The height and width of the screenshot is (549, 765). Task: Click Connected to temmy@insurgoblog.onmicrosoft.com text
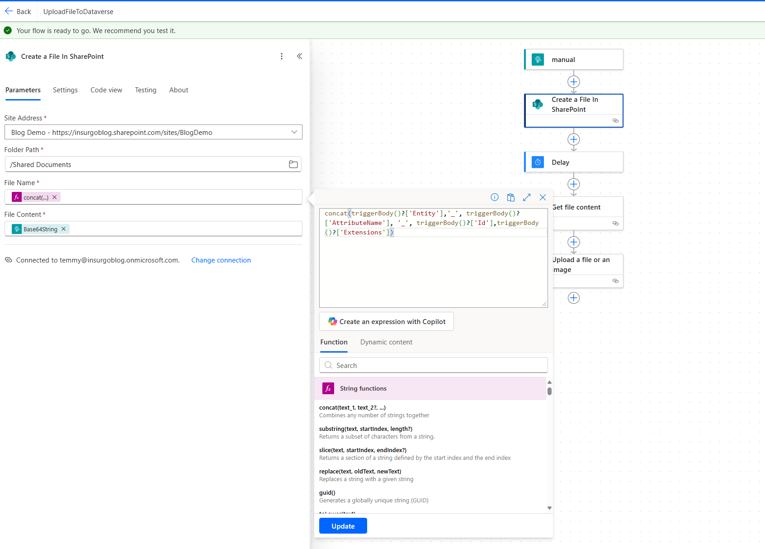pyautogui.click(x=98, y=260)
